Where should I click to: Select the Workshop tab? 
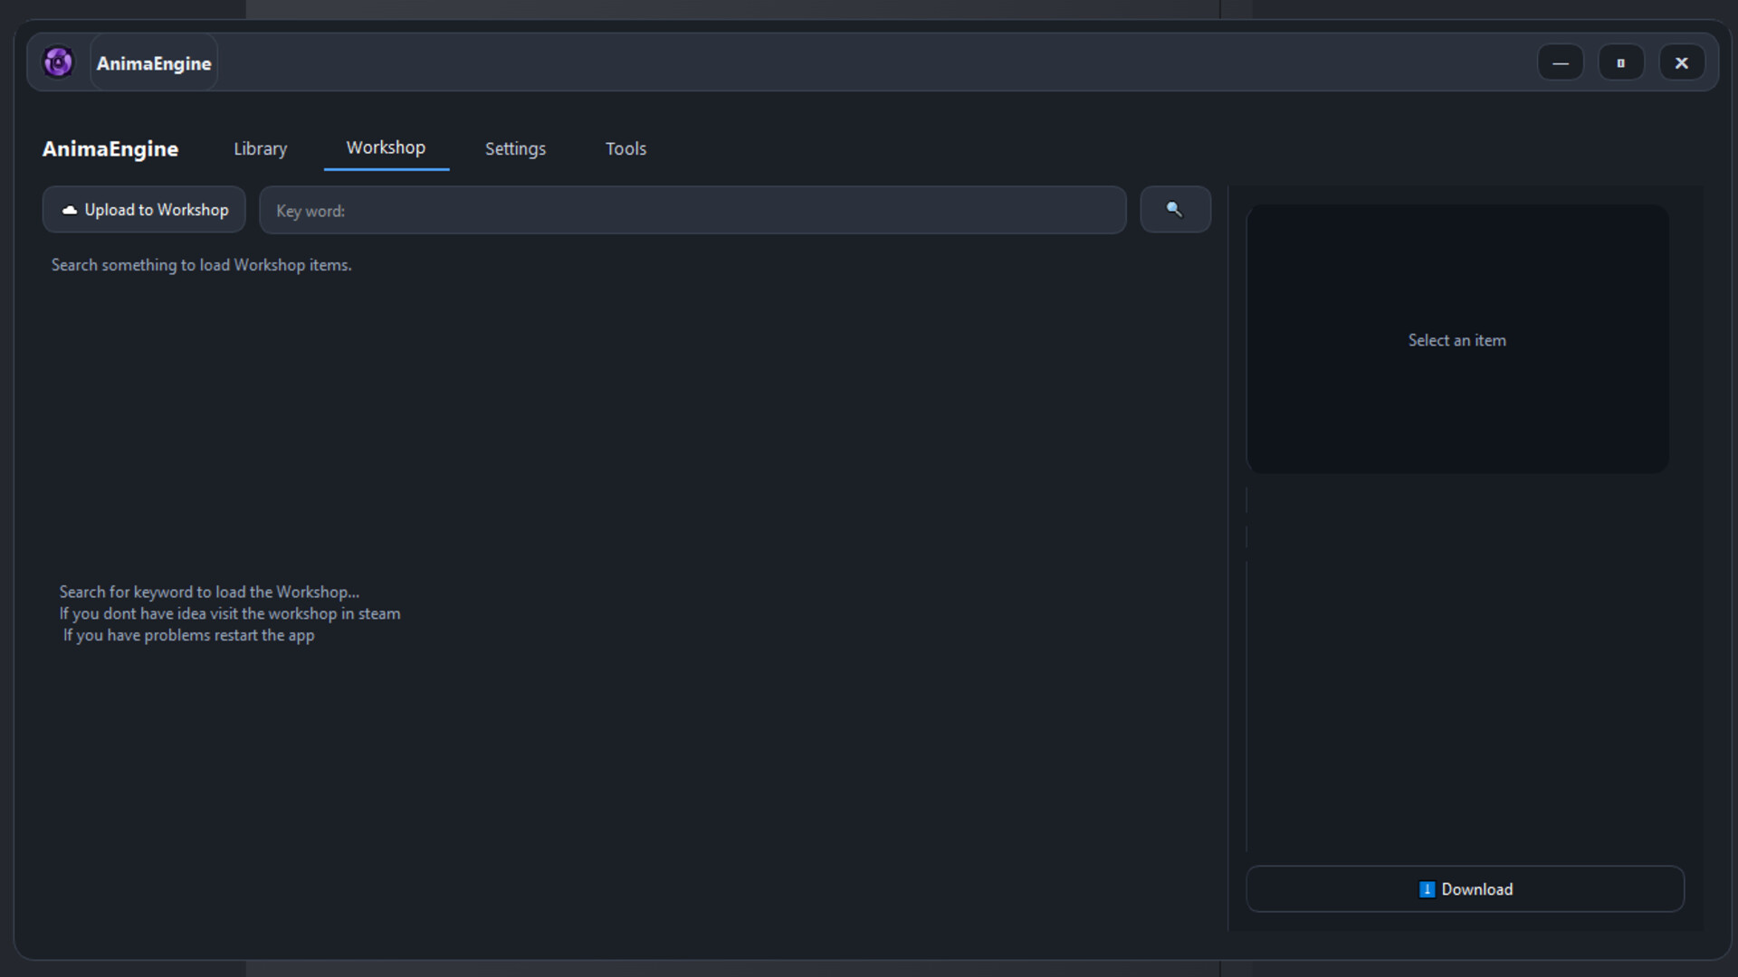click(386, 147)
